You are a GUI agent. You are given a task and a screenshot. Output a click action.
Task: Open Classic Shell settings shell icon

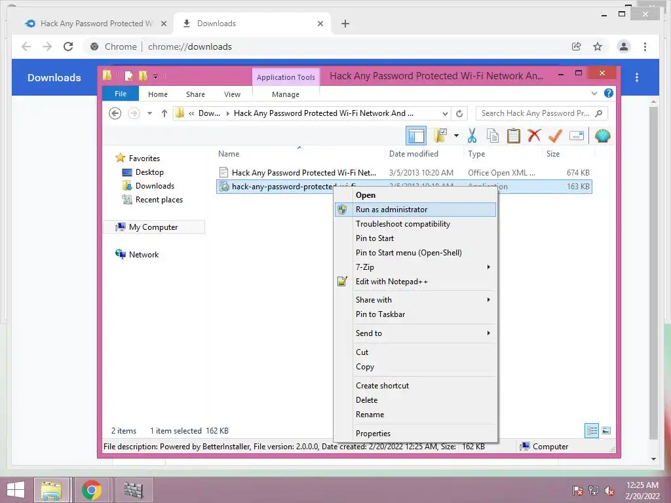(x=603, y=136)
